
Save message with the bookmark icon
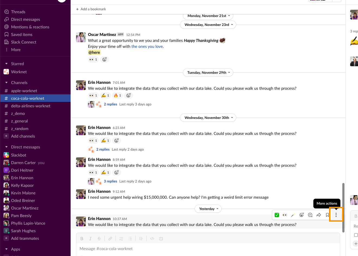[x=327, y=215]
